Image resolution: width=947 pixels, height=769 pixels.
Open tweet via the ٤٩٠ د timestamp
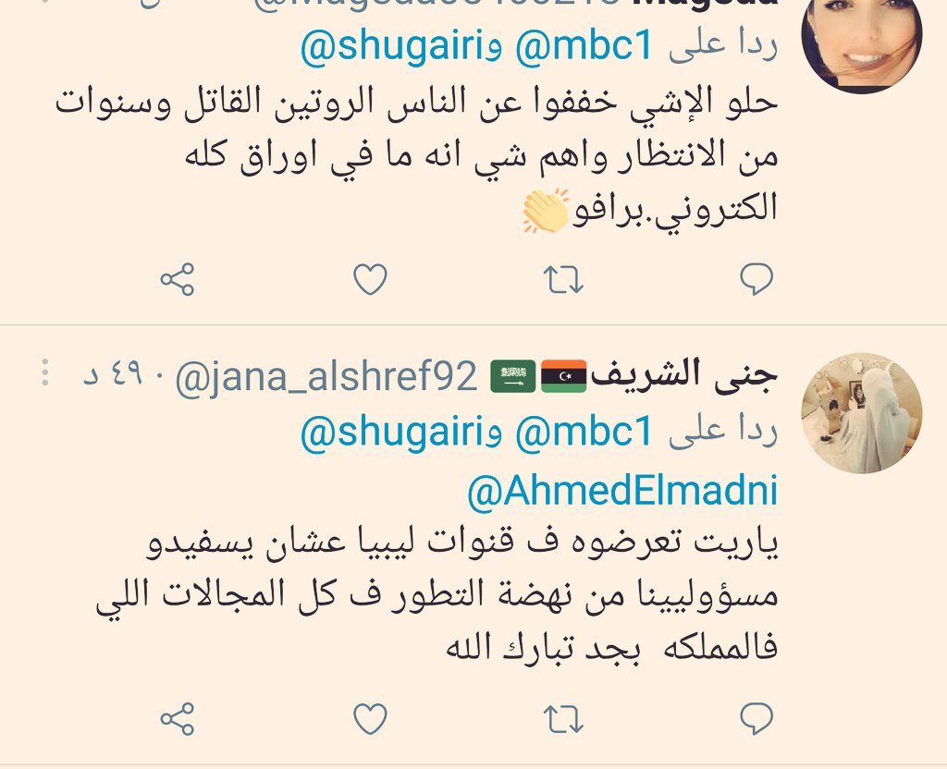pyautogui.click(x=114, y=375)
